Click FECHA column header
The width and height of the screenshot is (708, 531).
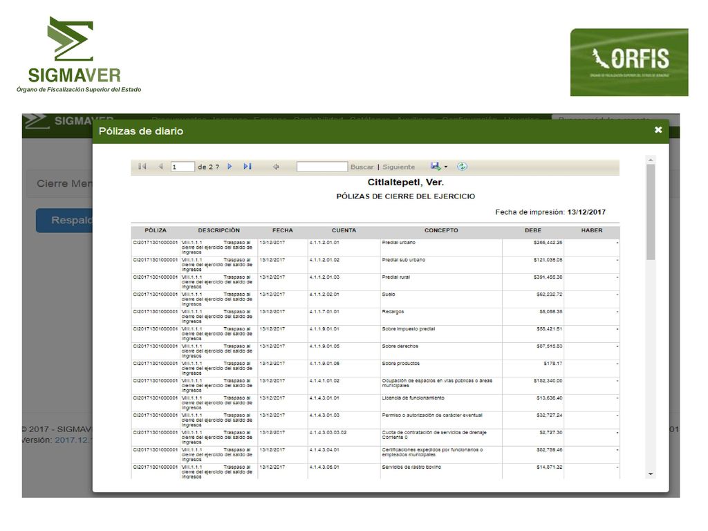(283, 230)
